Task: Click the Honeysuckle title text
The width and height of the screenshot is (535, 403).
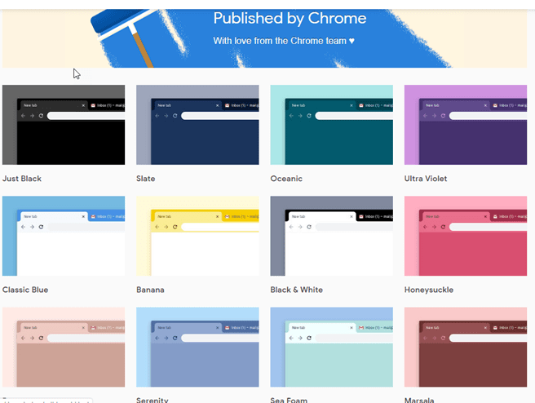Action: tap(429, 290)
